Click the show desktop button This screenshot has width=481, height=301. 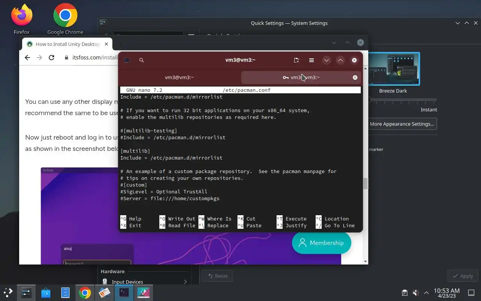[x=471, y=293]
